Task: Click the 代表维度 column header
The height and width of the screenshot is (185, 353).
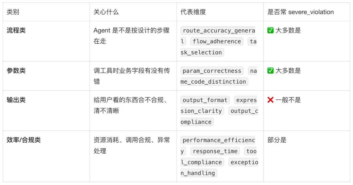Action: [x=193, y=12]
